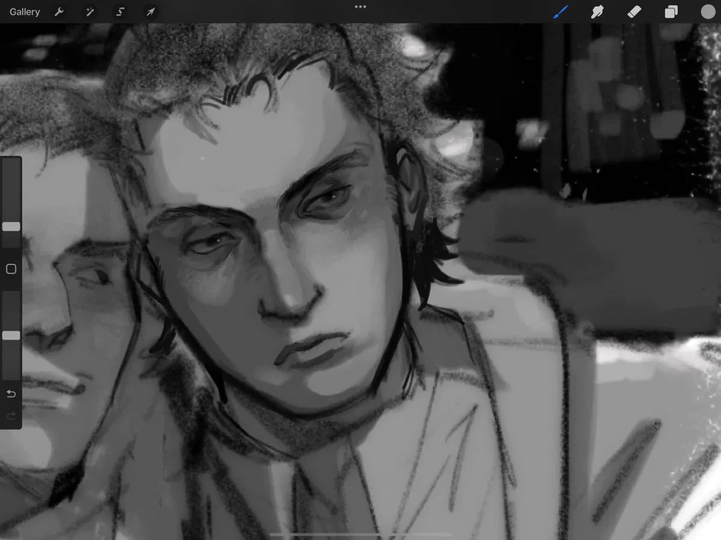The image size is (721, 540).
Task: Tap the home indicator bar at screen bottom
Action: (360, 534)
